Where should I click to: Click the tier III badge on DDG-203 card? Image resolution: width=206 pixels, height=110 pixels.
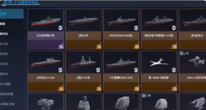pyautogui.click(x=136, y=88)
